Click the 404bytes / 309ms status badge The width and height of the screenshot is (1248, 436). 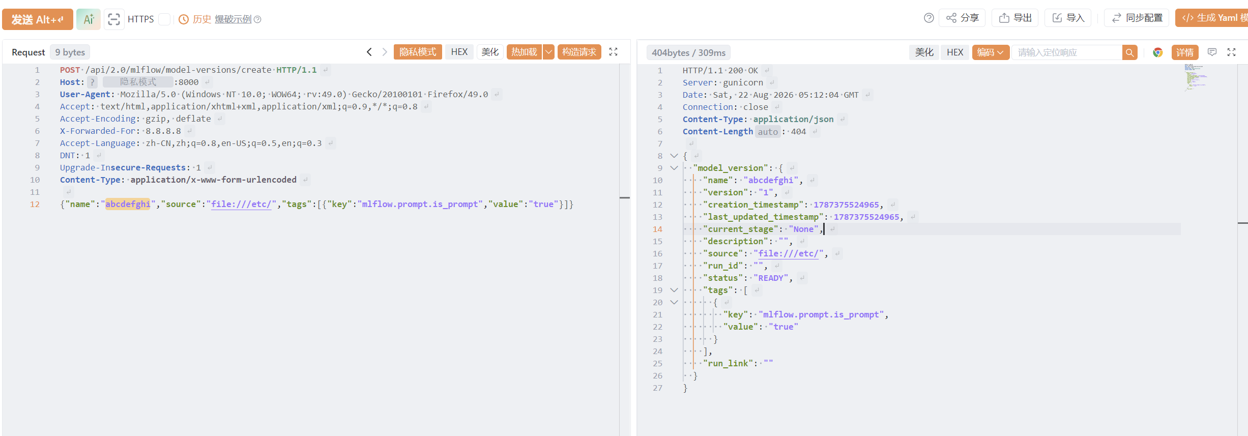(688, 52)
